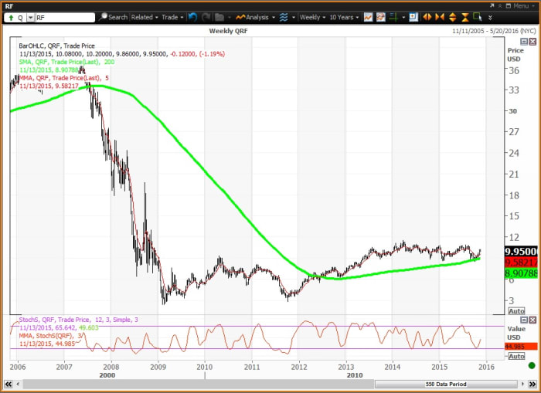Click the scroll-left single arrow

(x=18, y=384)
